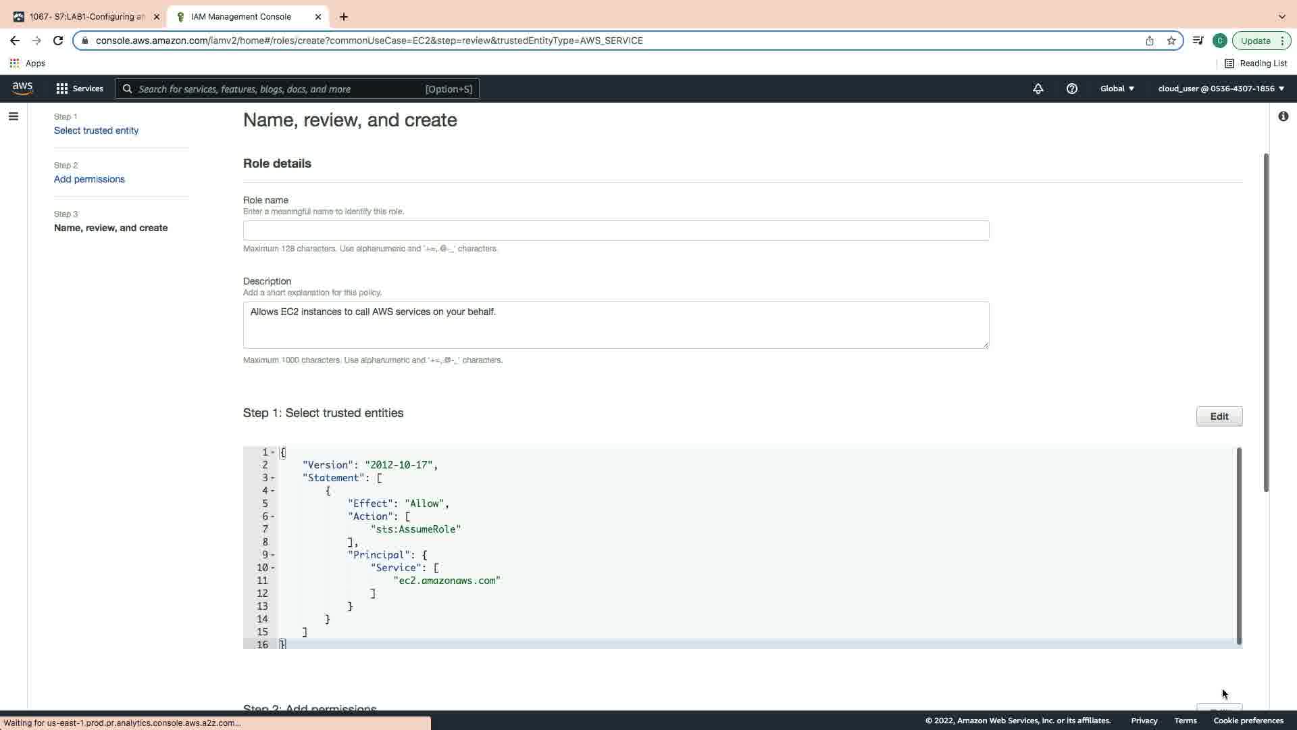
Task: Open the info panel icon
Action: click(1283, 116)
